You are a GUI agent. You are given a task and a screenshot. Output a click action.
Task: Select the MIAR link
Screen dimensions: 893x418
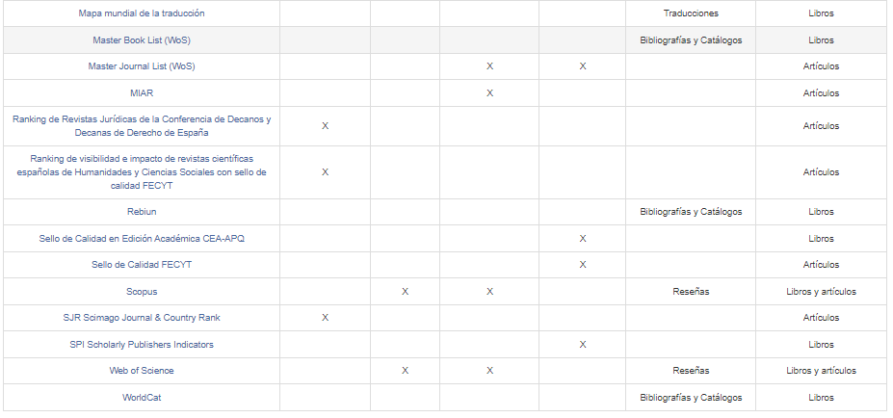coord(142,93)
